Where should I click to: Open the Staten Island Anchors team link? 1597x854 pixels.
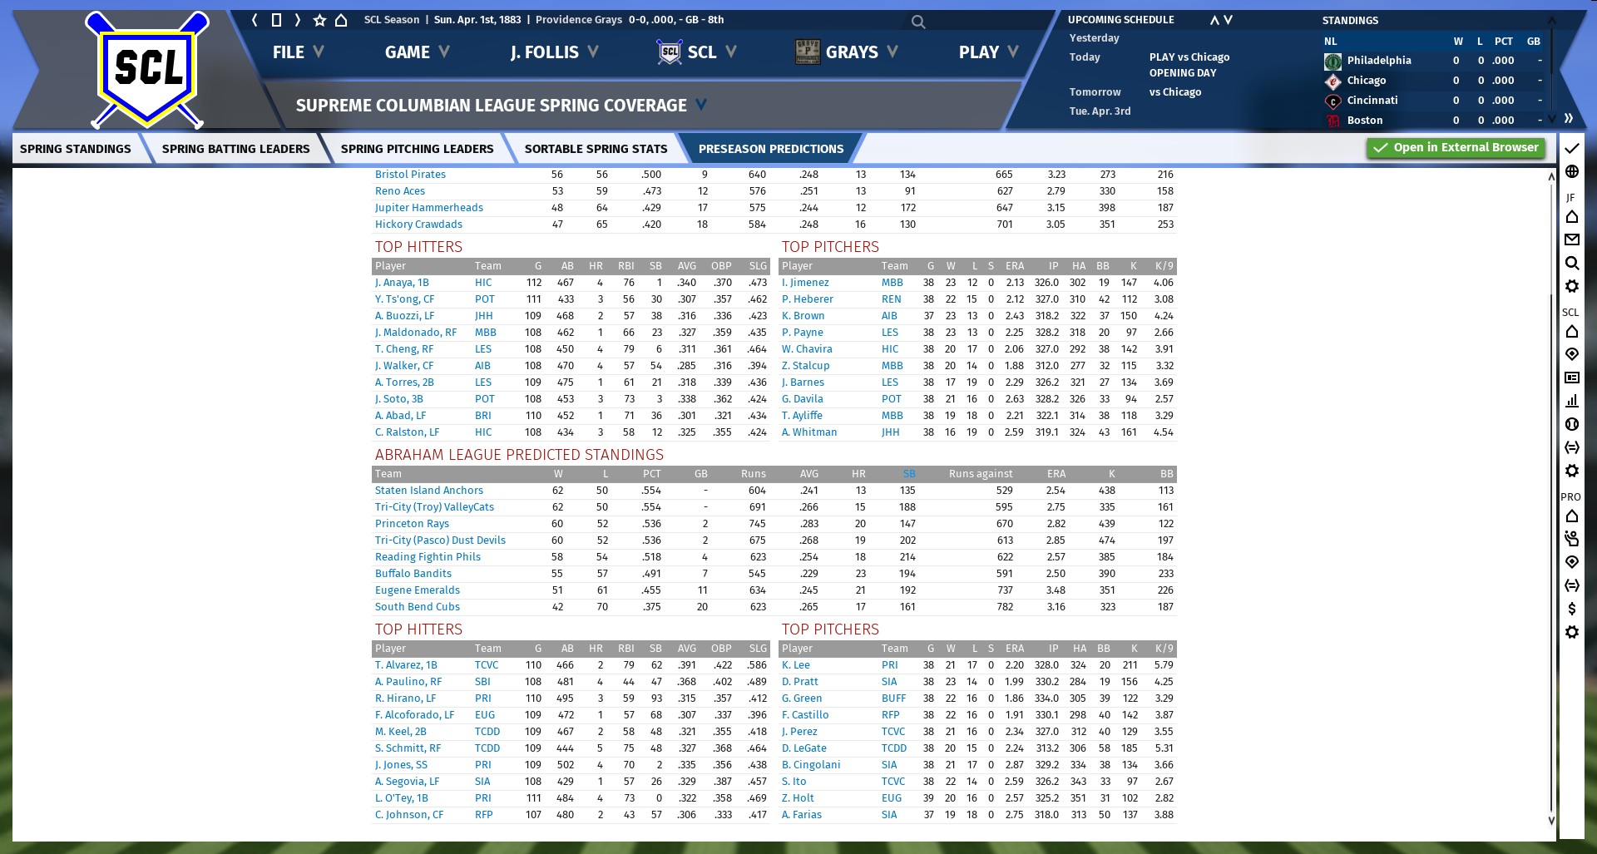429,491
